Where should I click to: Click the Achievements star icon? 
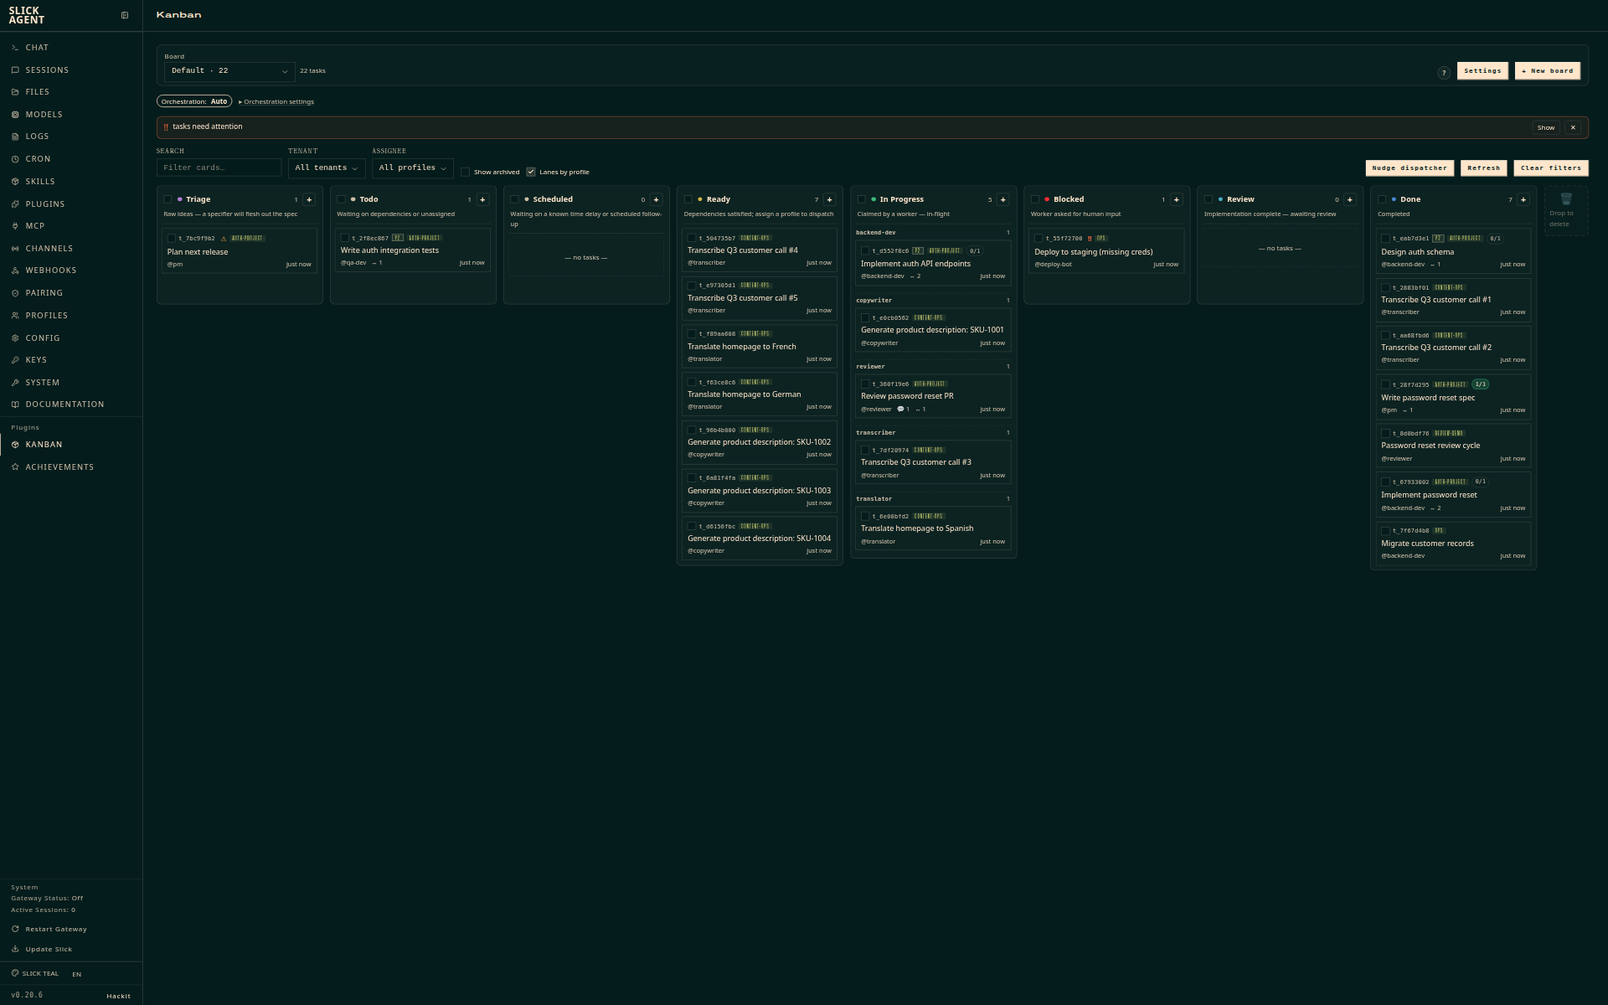(15, 467)
